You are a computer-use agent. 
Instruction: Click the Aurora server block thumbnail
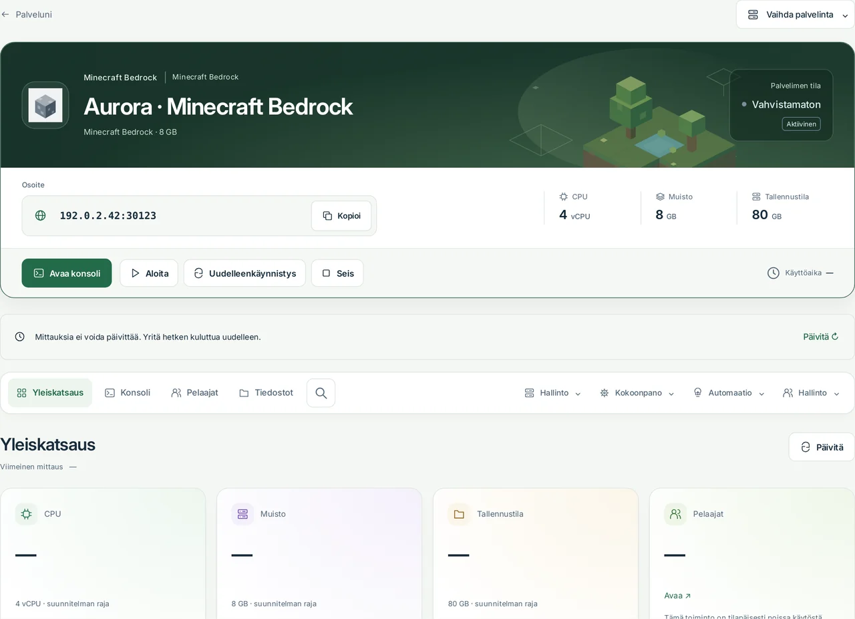click(x=45, y=105)
